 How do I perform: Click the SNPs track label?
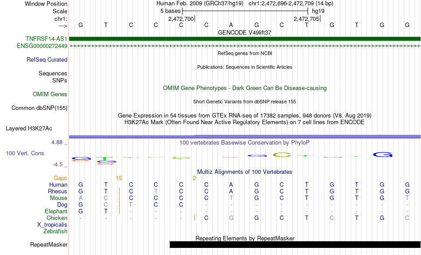pos(60,80)
